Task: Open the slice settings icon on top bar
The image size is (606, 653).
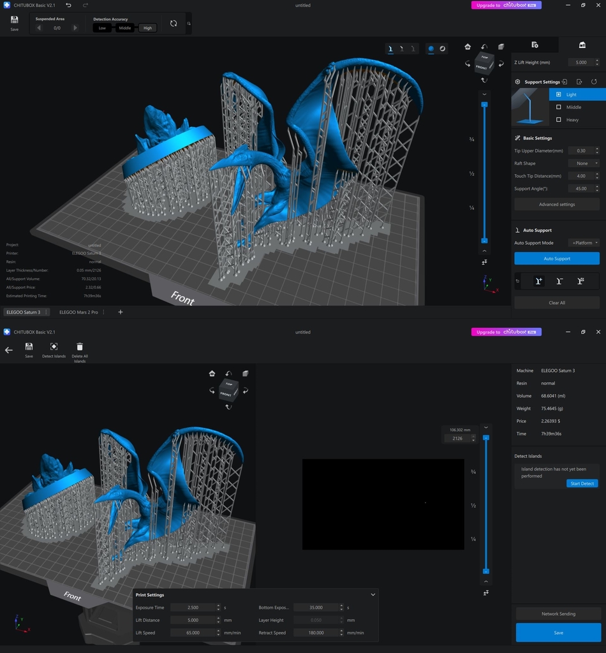Action: point(535,45)
